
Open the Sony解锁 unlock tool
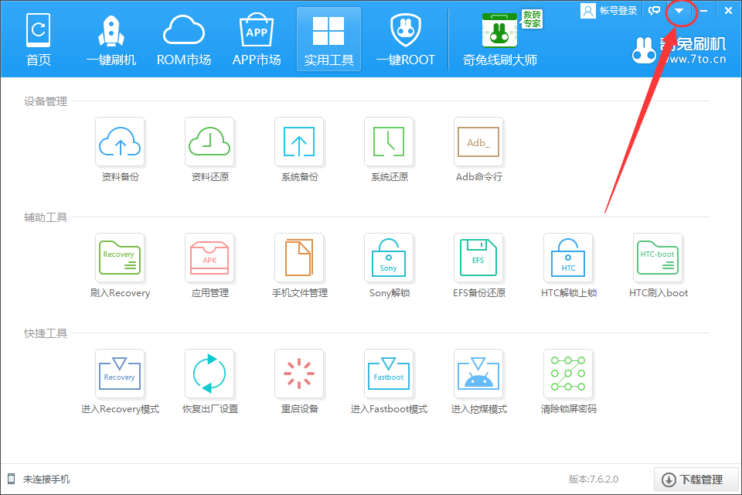pyautogui.click(x=389, y=258)
